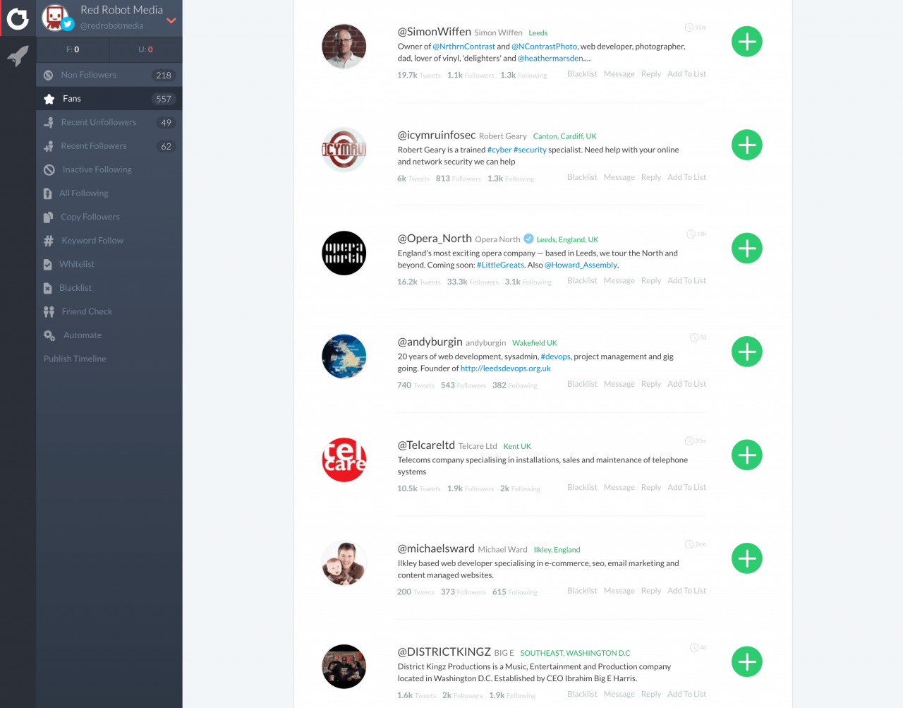Open the rocket launch icon in sidebar

click(18, 56)
